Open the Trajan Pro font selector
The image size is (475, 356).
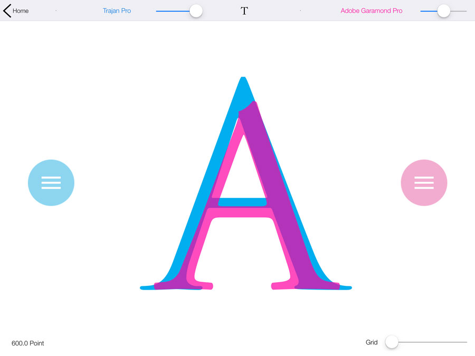[117, 11]
